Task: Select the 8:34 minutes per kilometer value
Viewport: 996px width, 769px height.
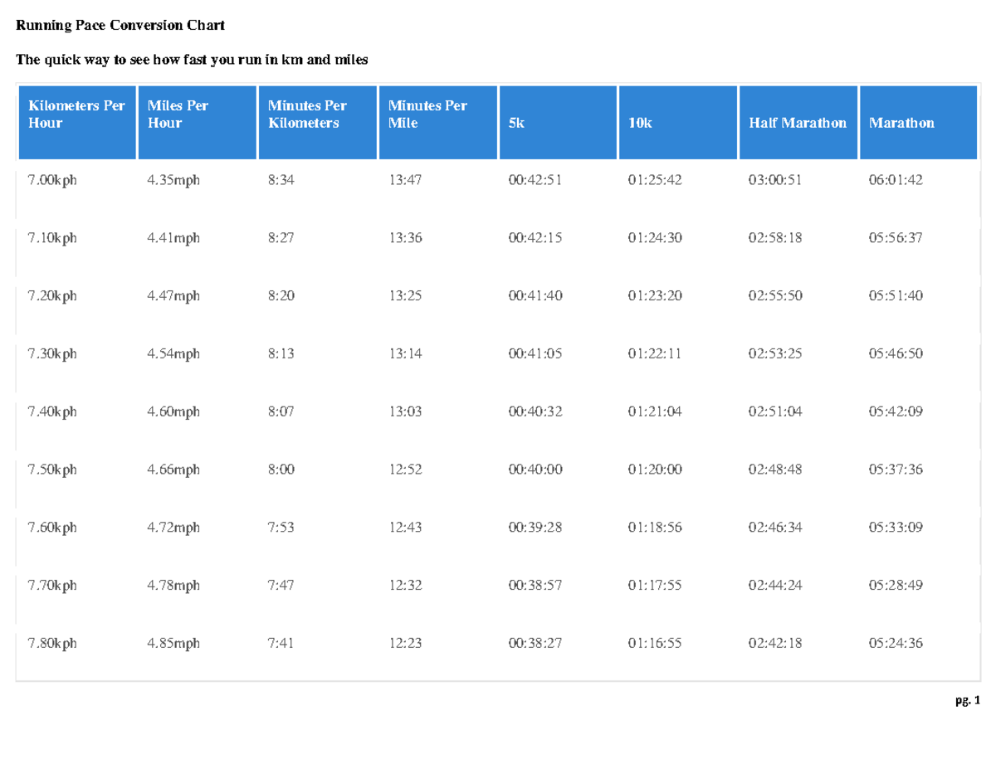Action: [279, 180]
